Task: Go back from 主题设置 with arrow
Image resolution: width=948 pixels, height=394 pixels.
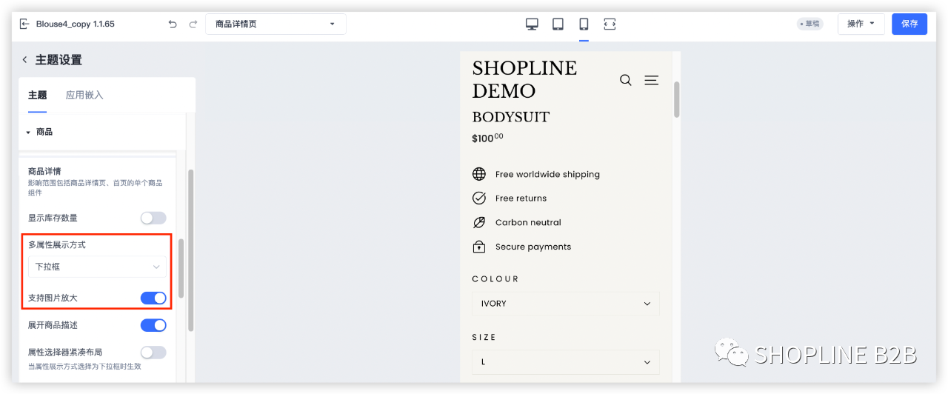Action: [x=24, y=60]
